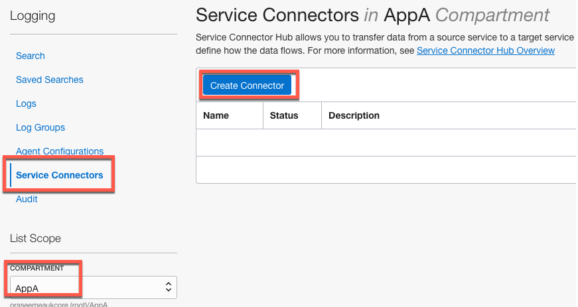
Task: Click the Service Connectors page title
Action: [x=373, y=15]
